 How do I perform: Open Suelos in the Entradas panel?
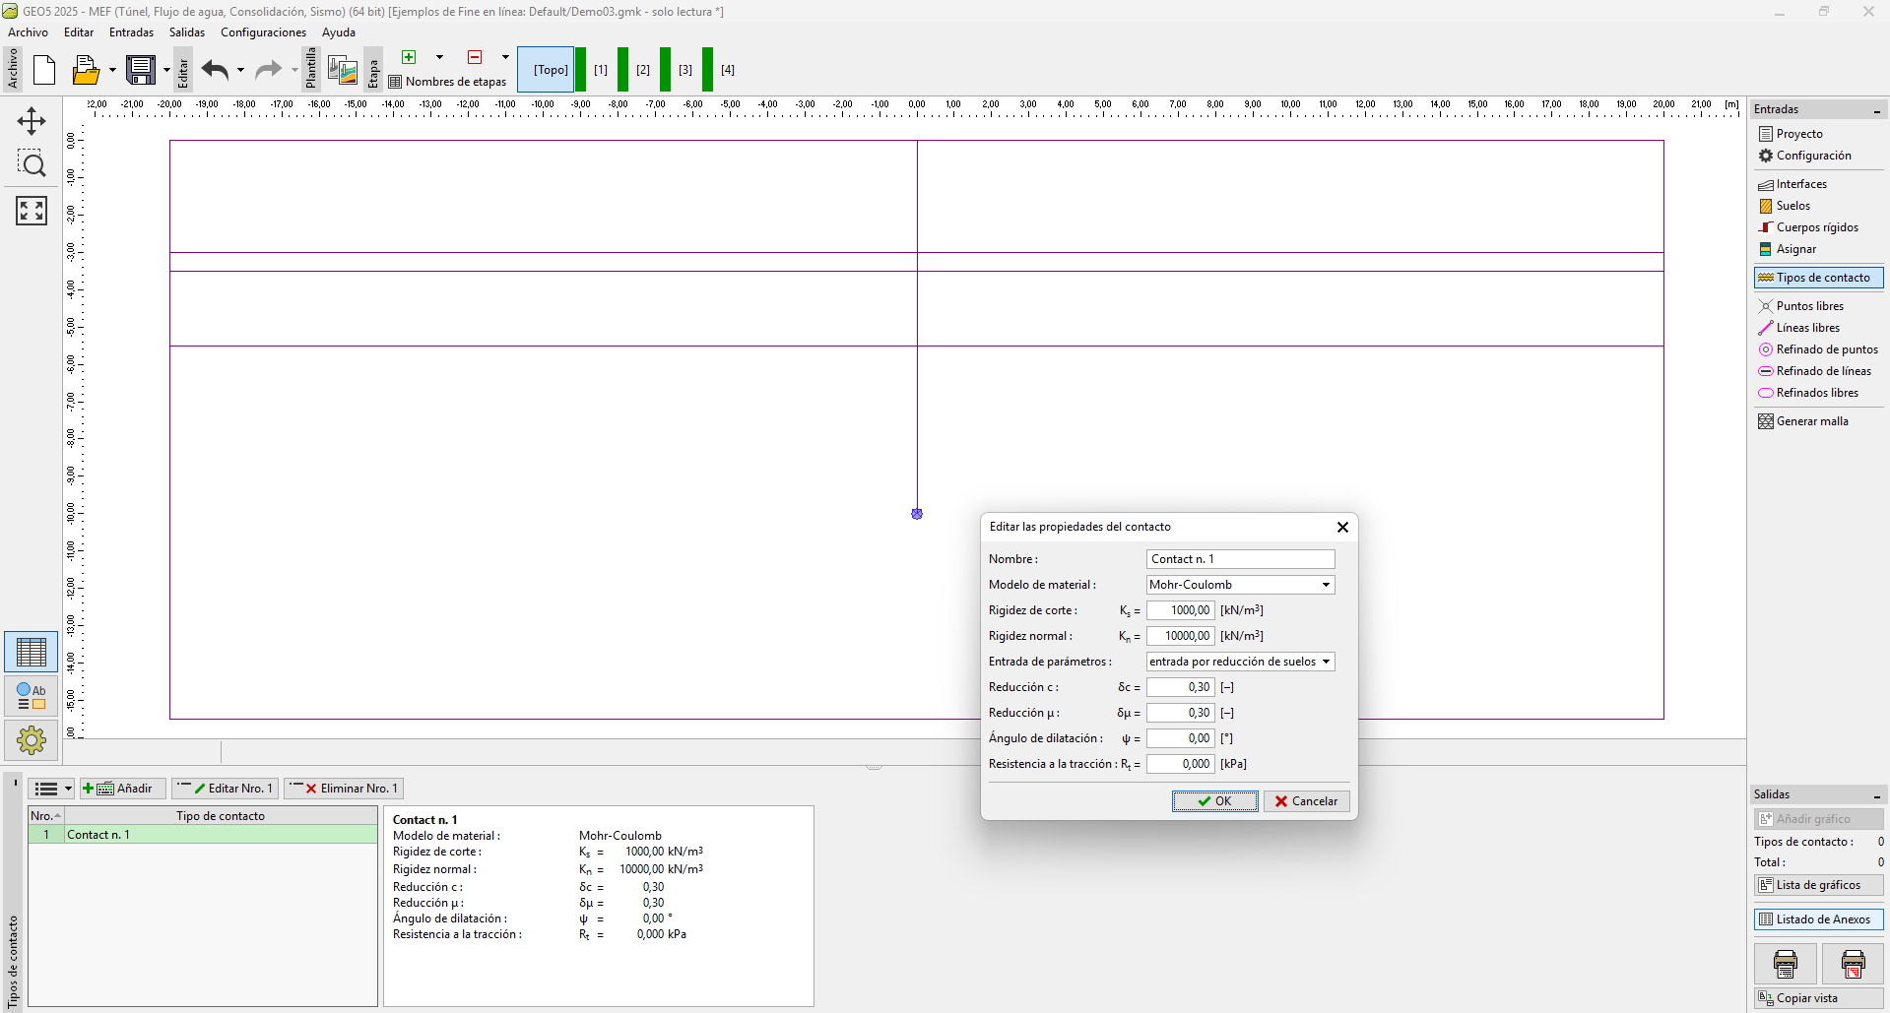[x=1792, y=206]
